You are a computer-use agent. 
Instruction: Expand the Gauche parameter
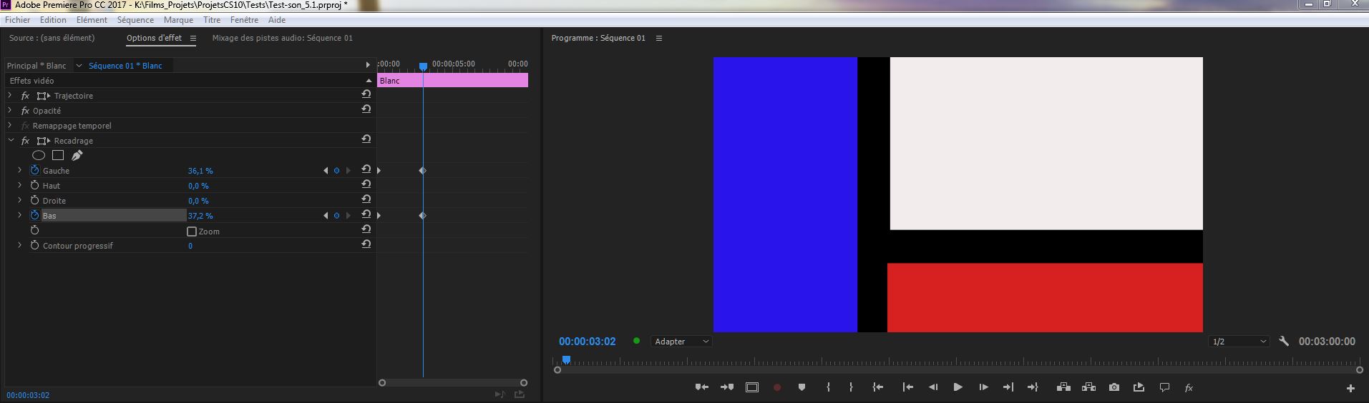(19, 170)
